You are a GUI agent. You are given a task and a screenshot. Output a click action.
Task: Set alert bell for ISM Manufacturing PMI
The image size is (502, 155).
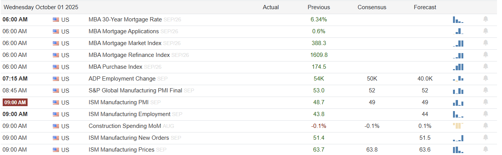coord(486,102)
